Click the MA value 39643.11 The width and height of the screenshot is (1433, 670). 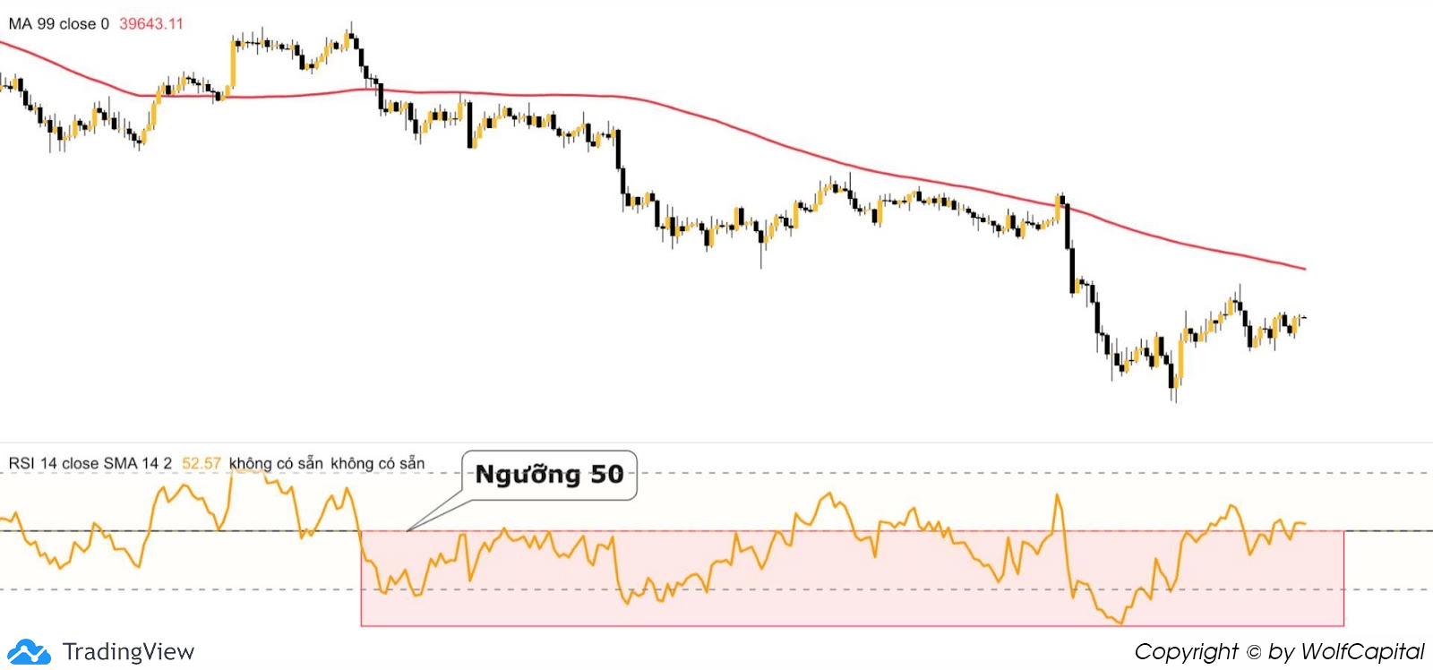pyautogui.click(x=151, y=24)
